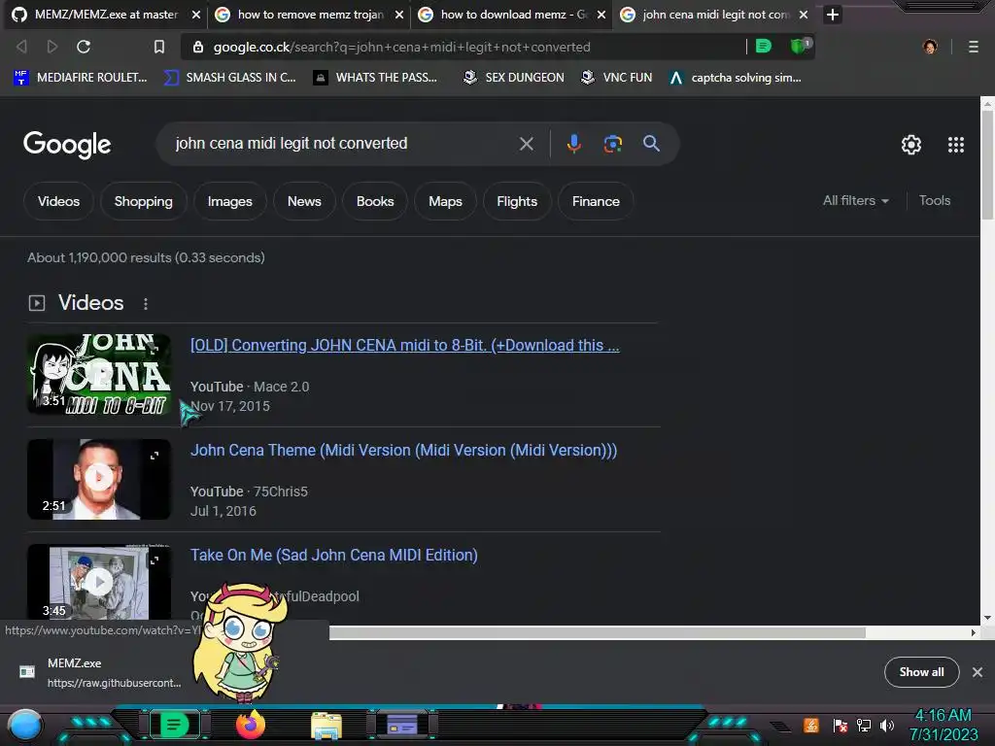Launch Firefox from the taskbar
This screenshot has height=746, width=995.
pyautogui.click(x=251, y=725)
